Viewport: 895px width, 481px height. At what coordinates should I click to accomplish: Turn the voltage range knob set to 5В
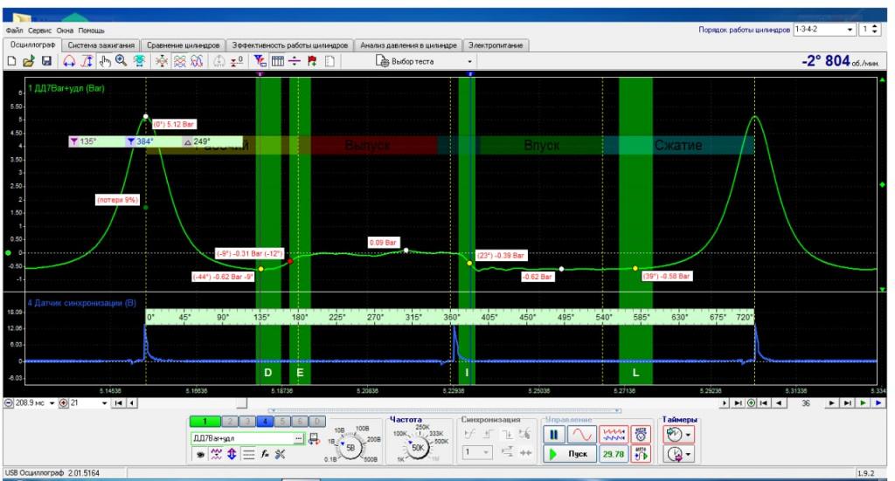350,447
